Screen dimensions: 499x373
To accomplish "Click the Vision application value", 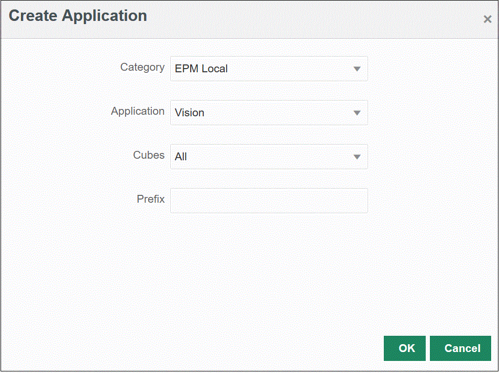I will [190, 113].
